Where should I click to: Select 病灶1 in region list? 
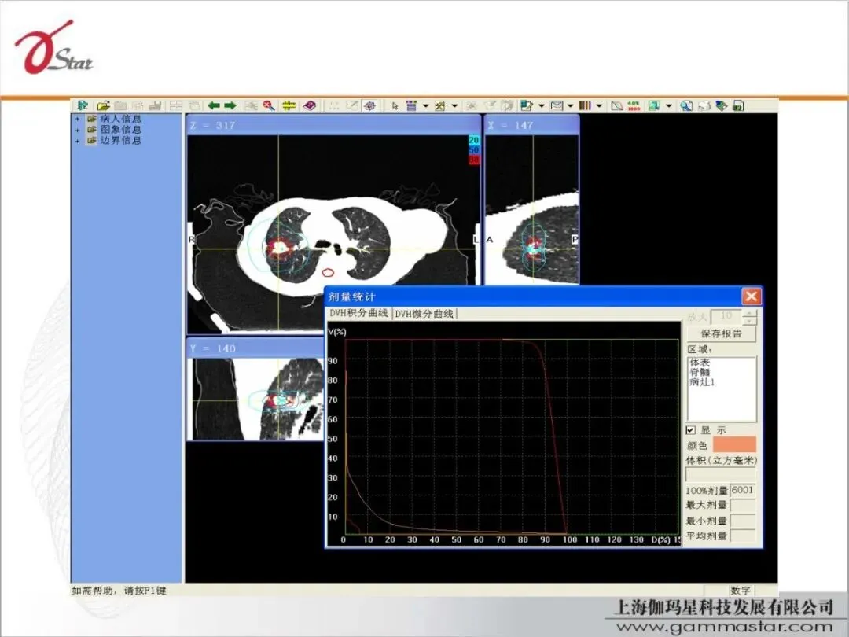pos(702,382)
